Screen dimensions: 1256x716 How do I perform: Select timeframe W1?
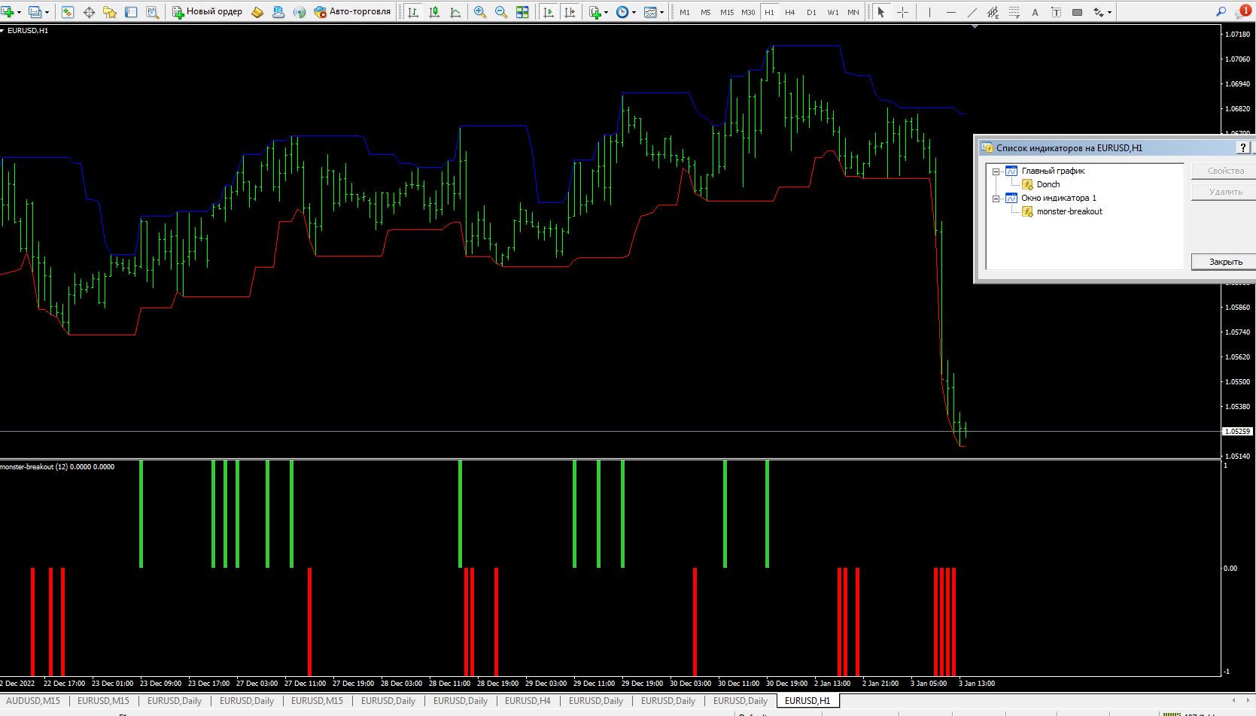point(832,12)
